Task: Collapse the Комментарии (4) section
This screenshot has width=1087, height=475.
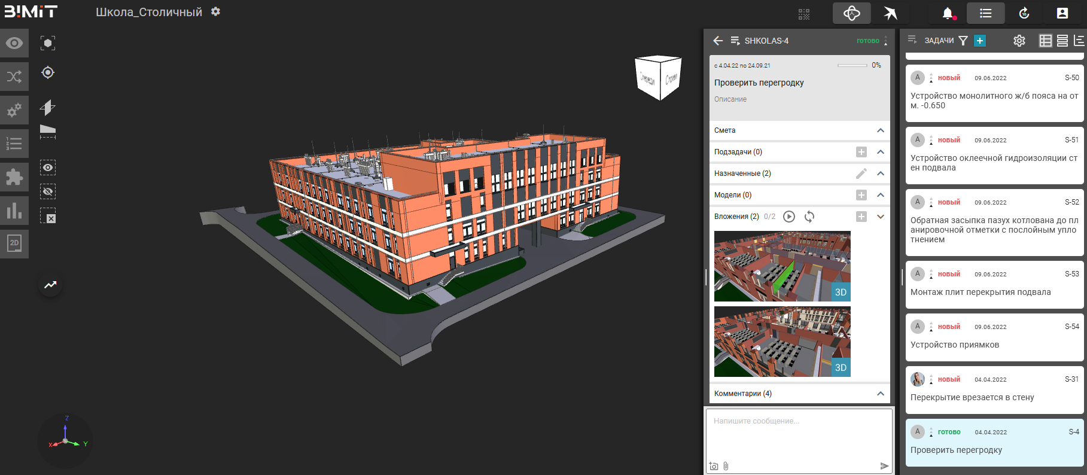Action: [881, 394]
